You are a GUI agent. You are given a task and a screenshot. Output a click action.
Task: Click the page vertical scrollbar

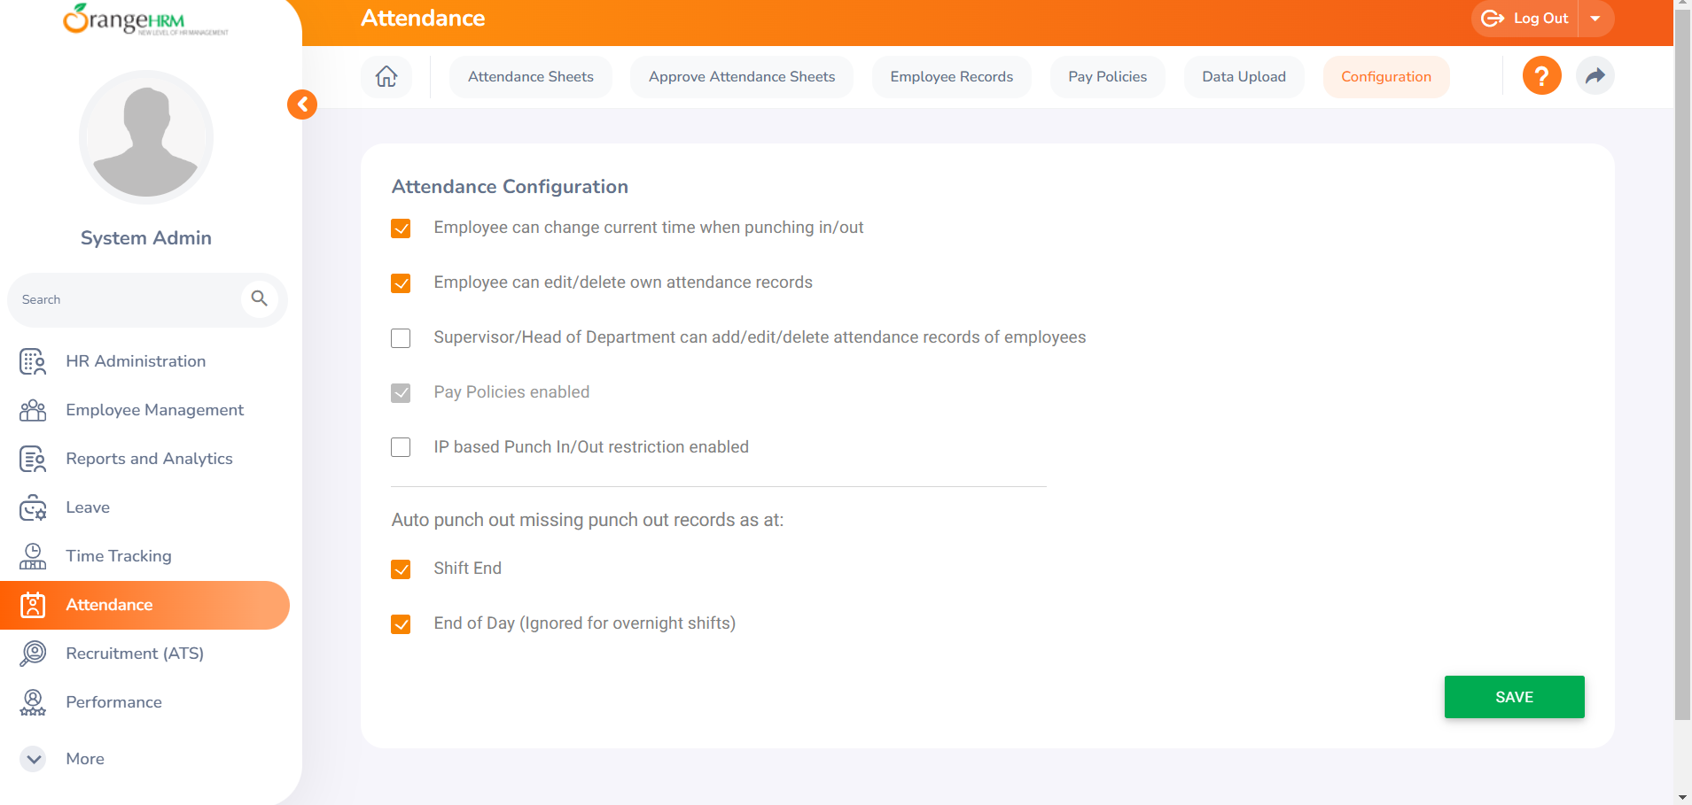coord(1682,363)
